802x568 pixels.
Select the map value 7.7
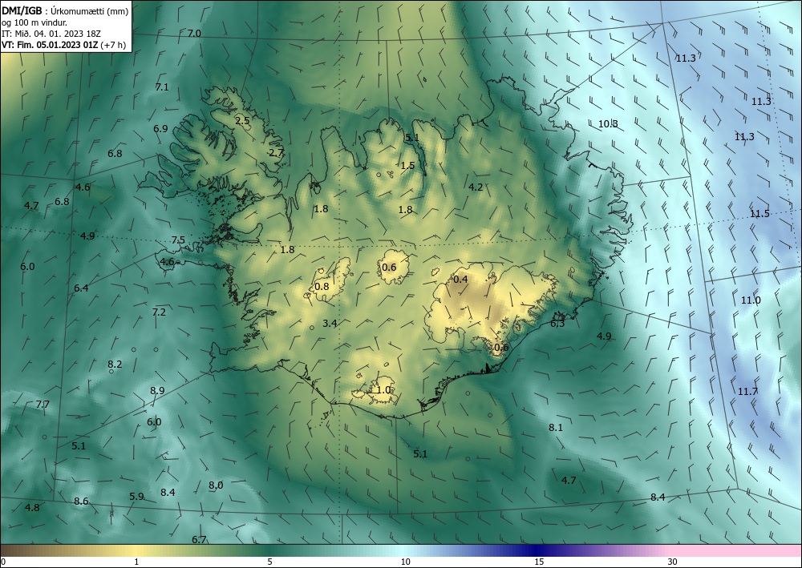pos(43,405)
